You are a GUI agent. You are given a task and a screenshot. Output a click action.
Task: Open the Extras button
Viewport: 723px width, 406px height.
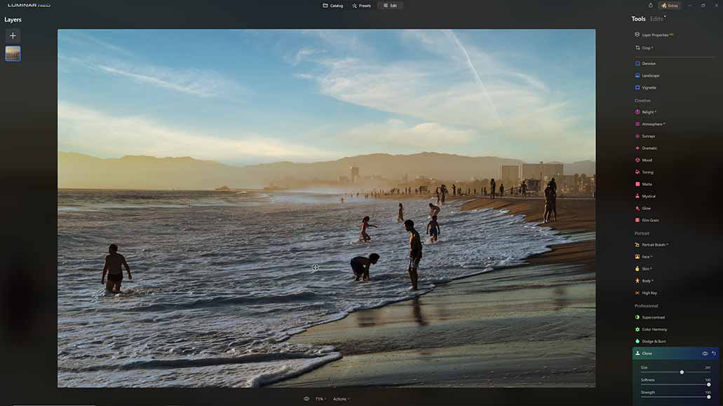(x=670, y=6)
